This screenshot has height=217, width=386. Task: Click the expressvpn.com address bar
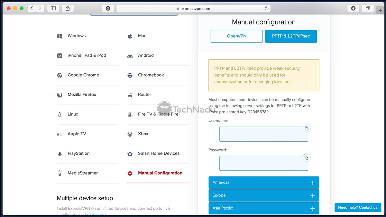click(x=193, y=9)
